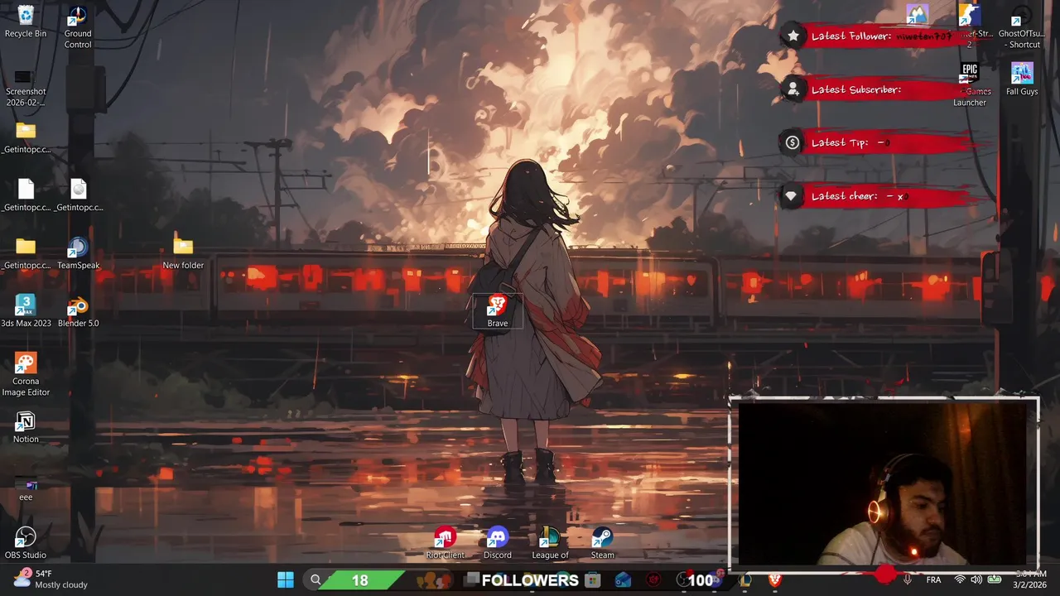The image size is (1060, 596).
Task: Click the volume speaker tray icon
Action: 976,579
